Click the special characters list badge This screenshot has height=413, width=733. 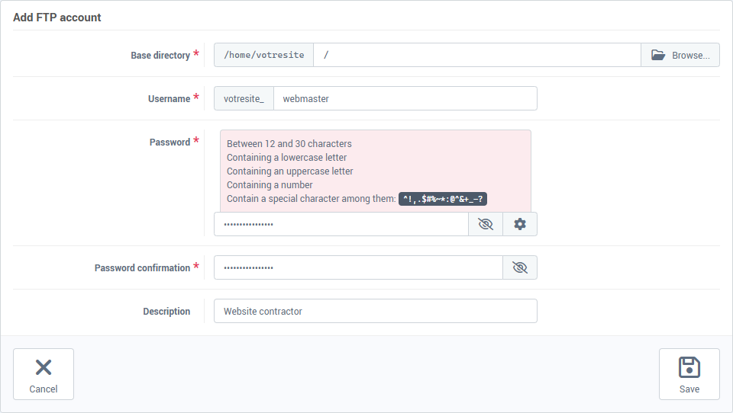click(443, 199)
